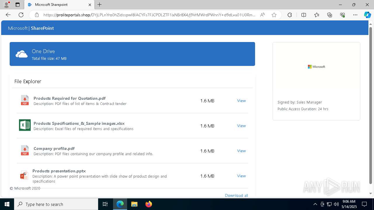Click PDF icon for Company profile
This screenshot has height=210, width=374.
click(x=25, y=150)
